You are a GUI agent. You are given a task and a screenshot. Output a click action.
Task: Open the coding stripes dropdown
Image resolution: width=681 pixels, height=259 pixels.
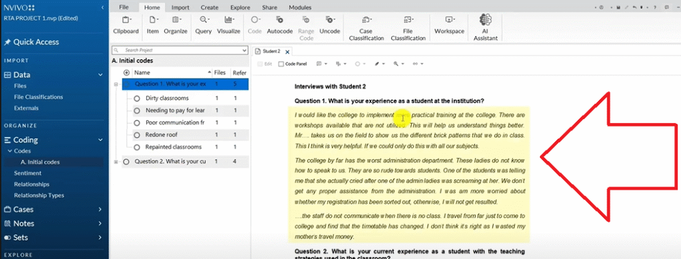coord(341,64)
